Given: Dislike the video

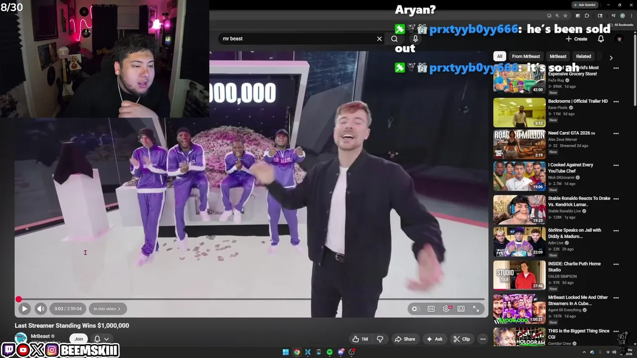Looking at the screenshot, I should 380,339.
